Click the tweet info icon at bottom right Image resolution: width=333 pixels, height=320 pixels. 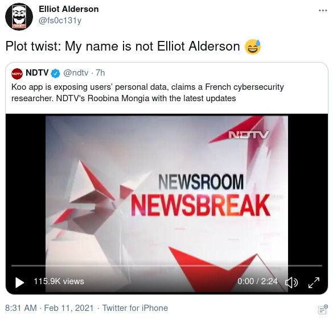[x=323, y=309]
